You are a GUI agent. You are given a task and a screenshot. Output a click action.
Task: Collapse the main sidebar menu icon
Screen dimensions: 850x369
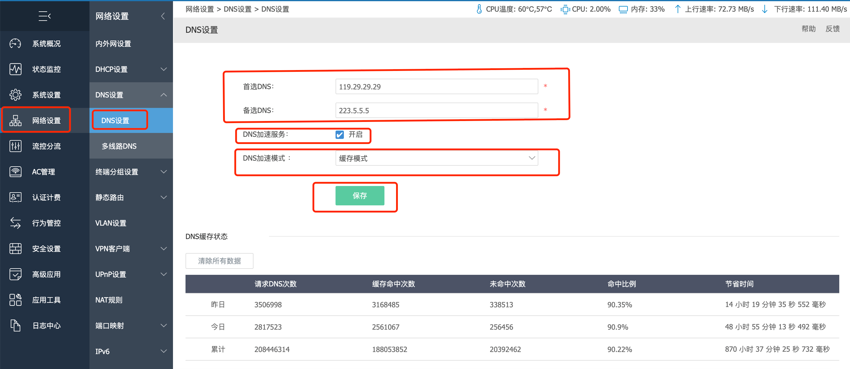[x=44, y=16]
